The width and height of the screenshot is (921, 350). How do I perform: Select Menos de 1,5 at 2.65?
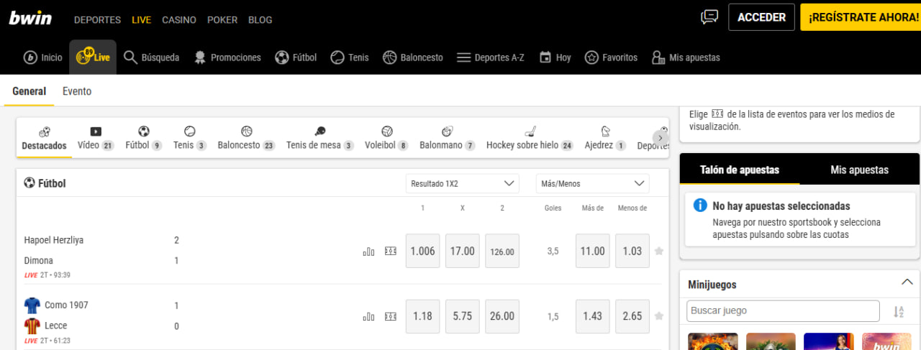coord(632,316)
